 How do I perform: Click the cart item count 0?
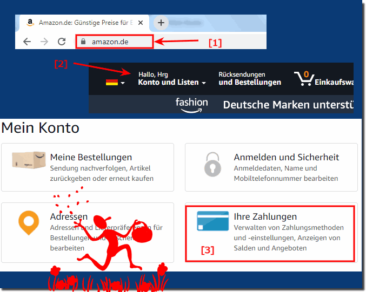[x=306, y=74]
